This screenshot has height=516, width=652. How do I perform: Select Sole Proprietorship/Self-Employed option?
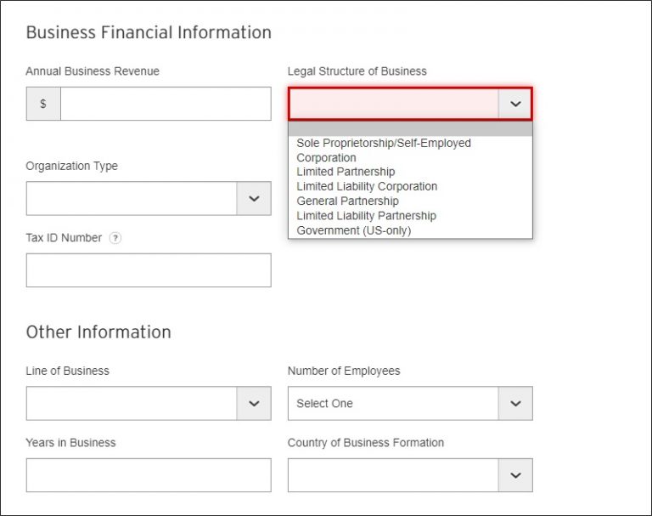point(384,143)
